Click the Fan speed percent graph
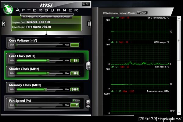The height and width of the screenshot is (122, 183). pyautogui.click(x=140, y=79)
